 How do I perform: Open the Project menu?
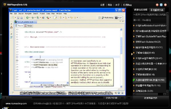pyautogui.click(x=42, y=14)
